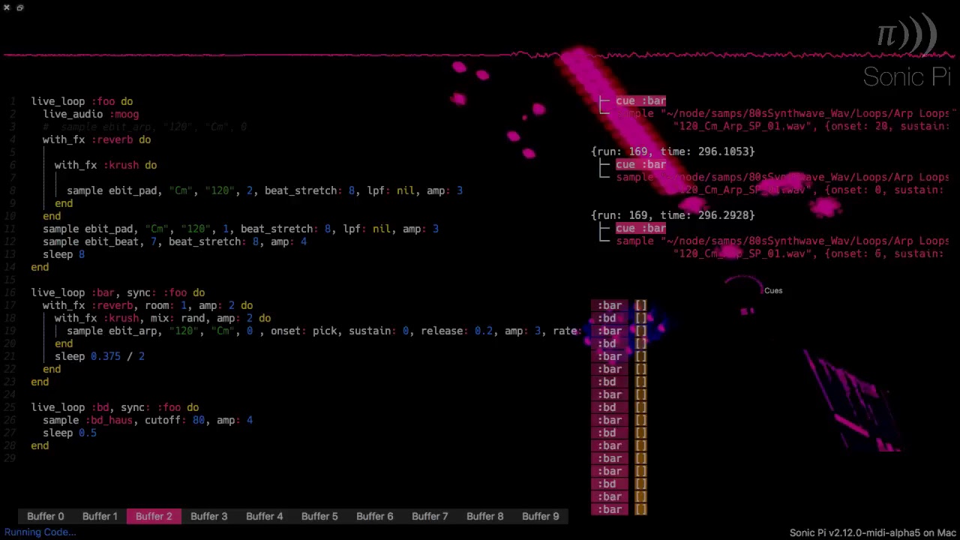This screenshot has width=960, height=540.
Task: Click 'with_fx :krush, mix: rand' line
Action: click(x=163, y=318)
